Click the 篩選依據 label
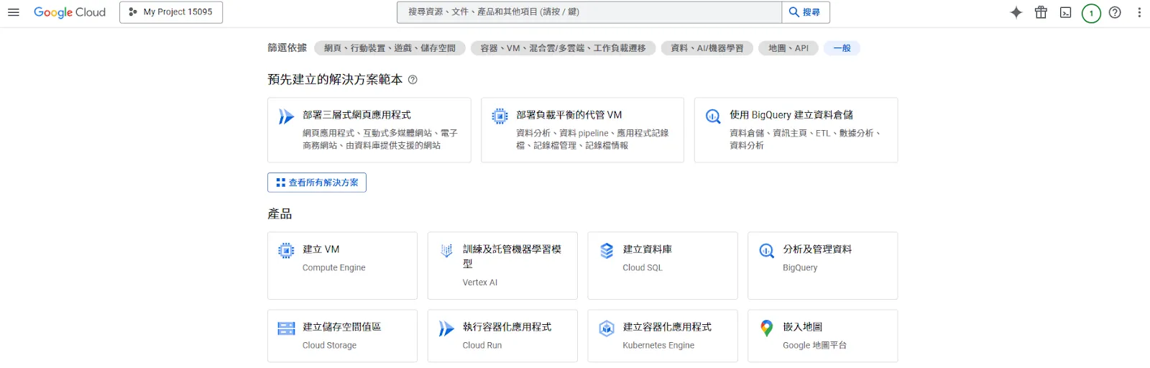This screenshot has width=1150, height=368. point(287,47)
